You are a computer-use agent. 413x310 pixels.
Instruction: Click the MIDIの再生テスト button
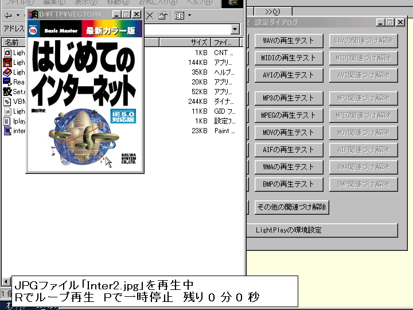coord(289,58)
